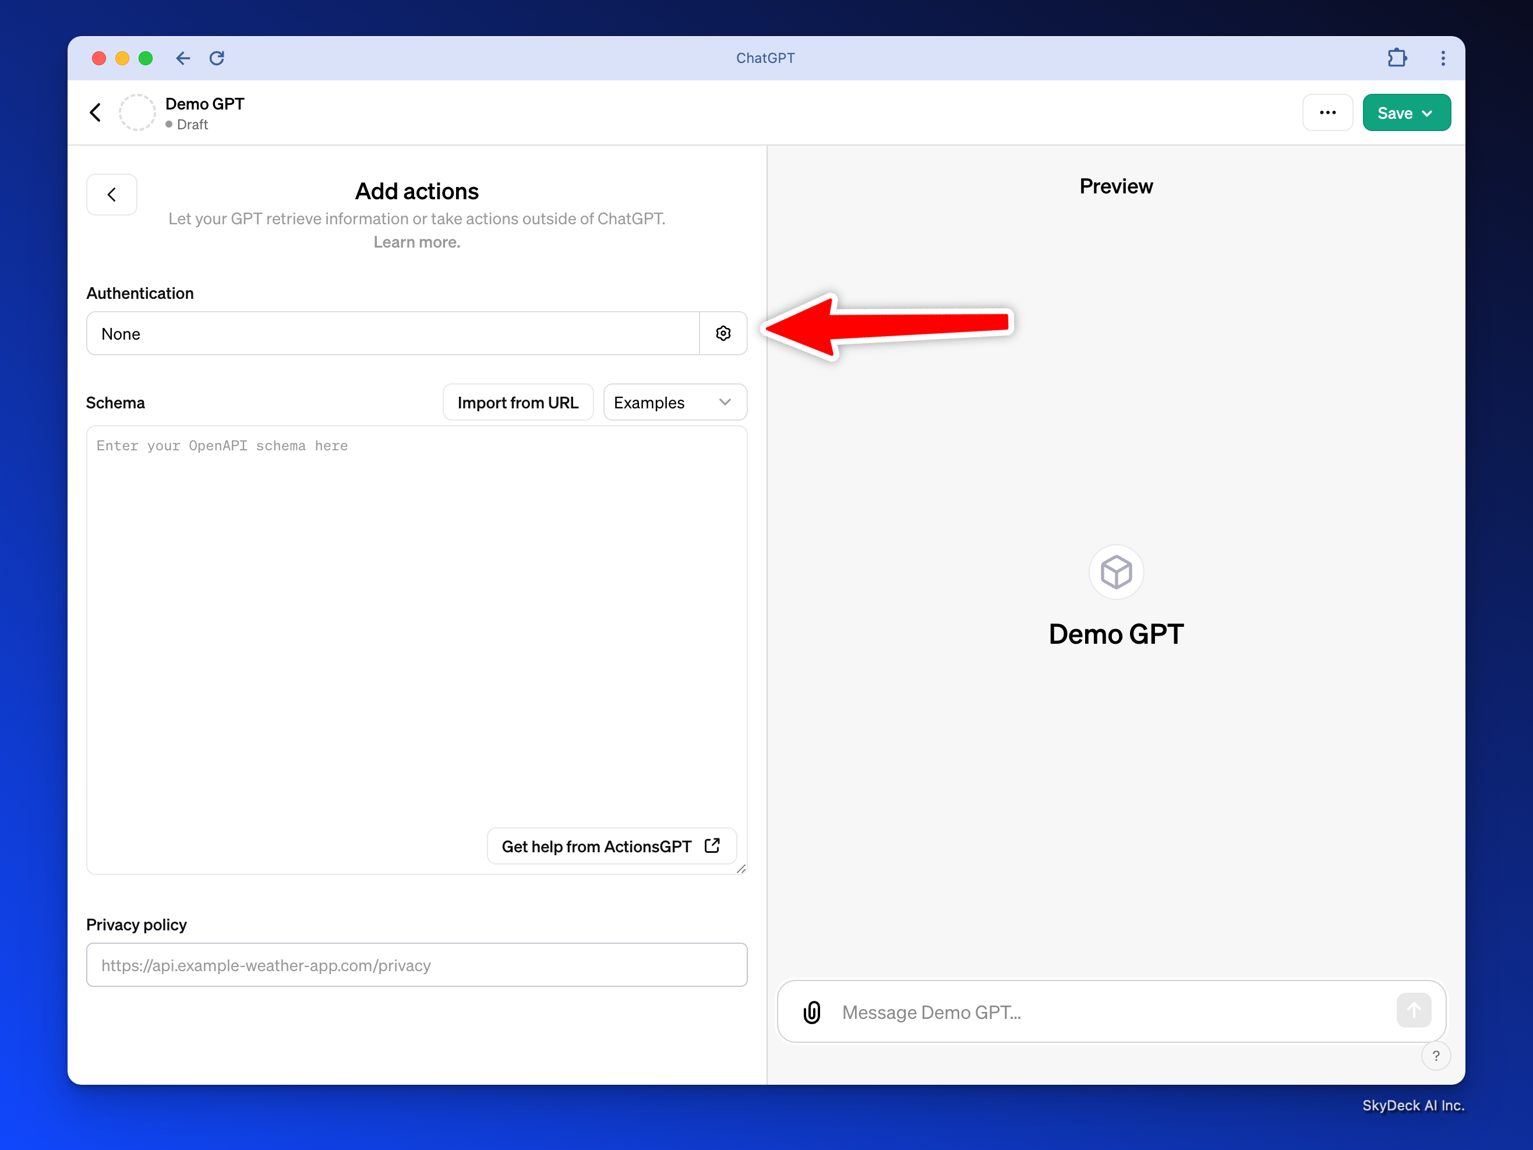Click into the OpenAPI schema text area
The height and width of the screenshot is (1150, 1533).
(x=416, y=624)
